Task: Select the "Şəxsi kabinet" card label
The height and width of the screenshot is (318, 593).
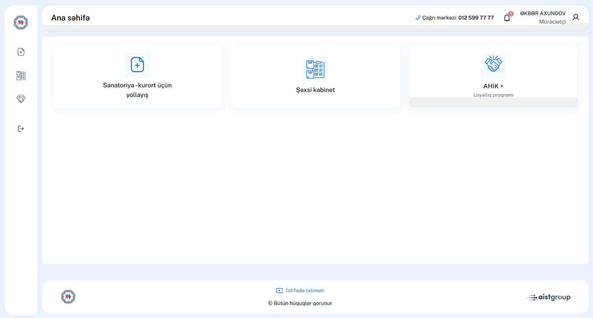Action: coord(315,90)
